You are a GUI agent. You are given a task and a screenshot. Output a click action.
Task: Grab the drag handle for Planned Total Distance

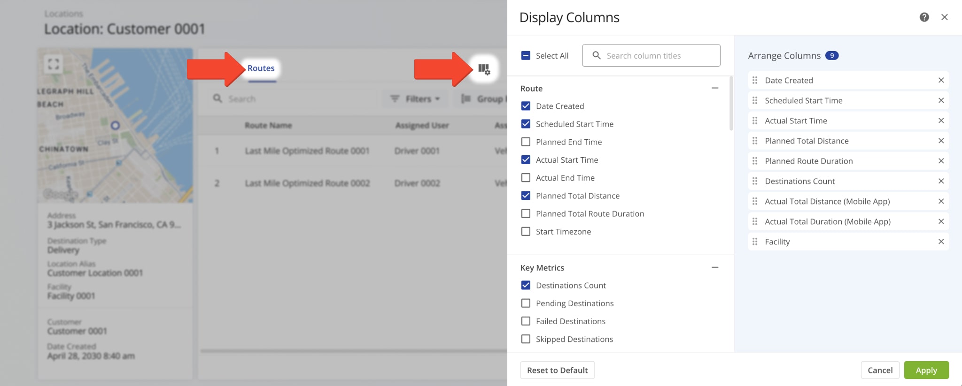(755, 141)
